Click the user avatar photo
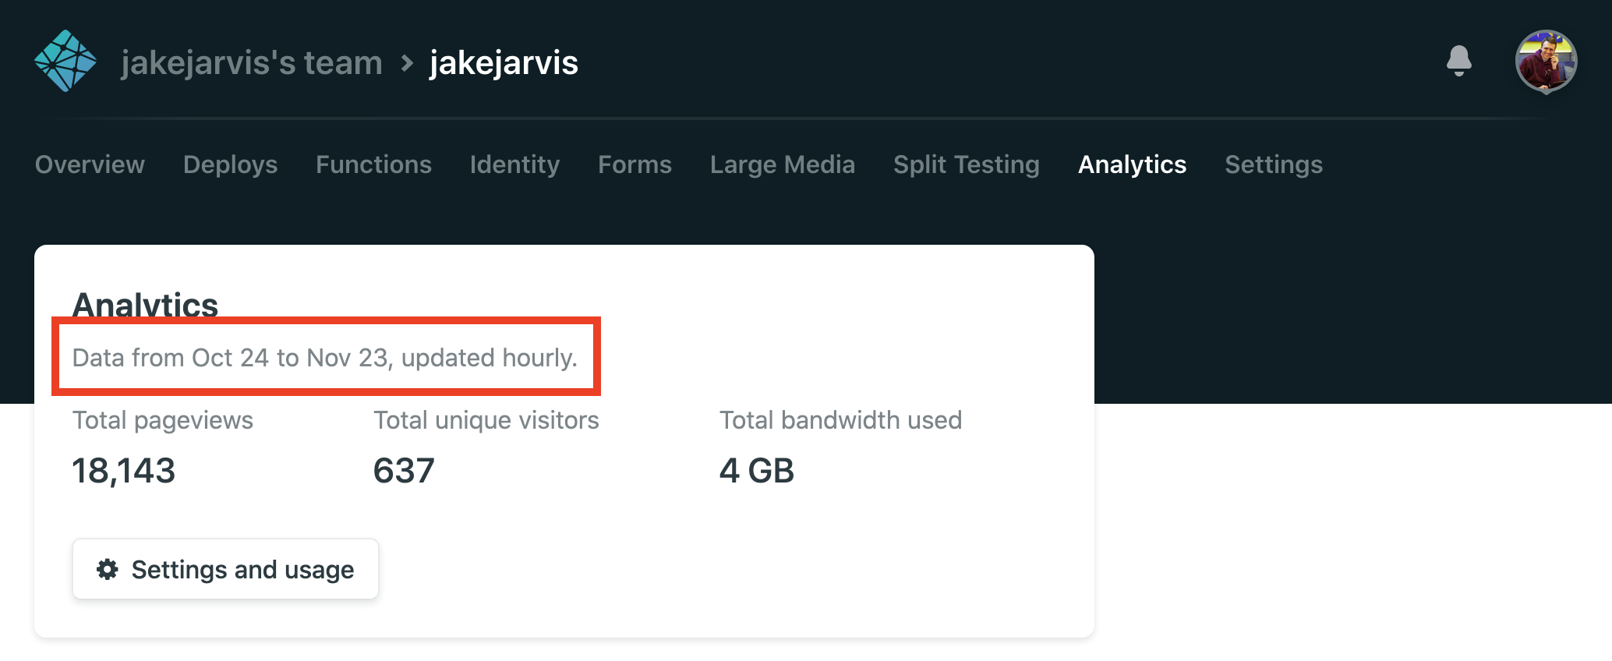Viewport: 1612px width, 661px height. pyautogui.click(x=1546, y=62)
